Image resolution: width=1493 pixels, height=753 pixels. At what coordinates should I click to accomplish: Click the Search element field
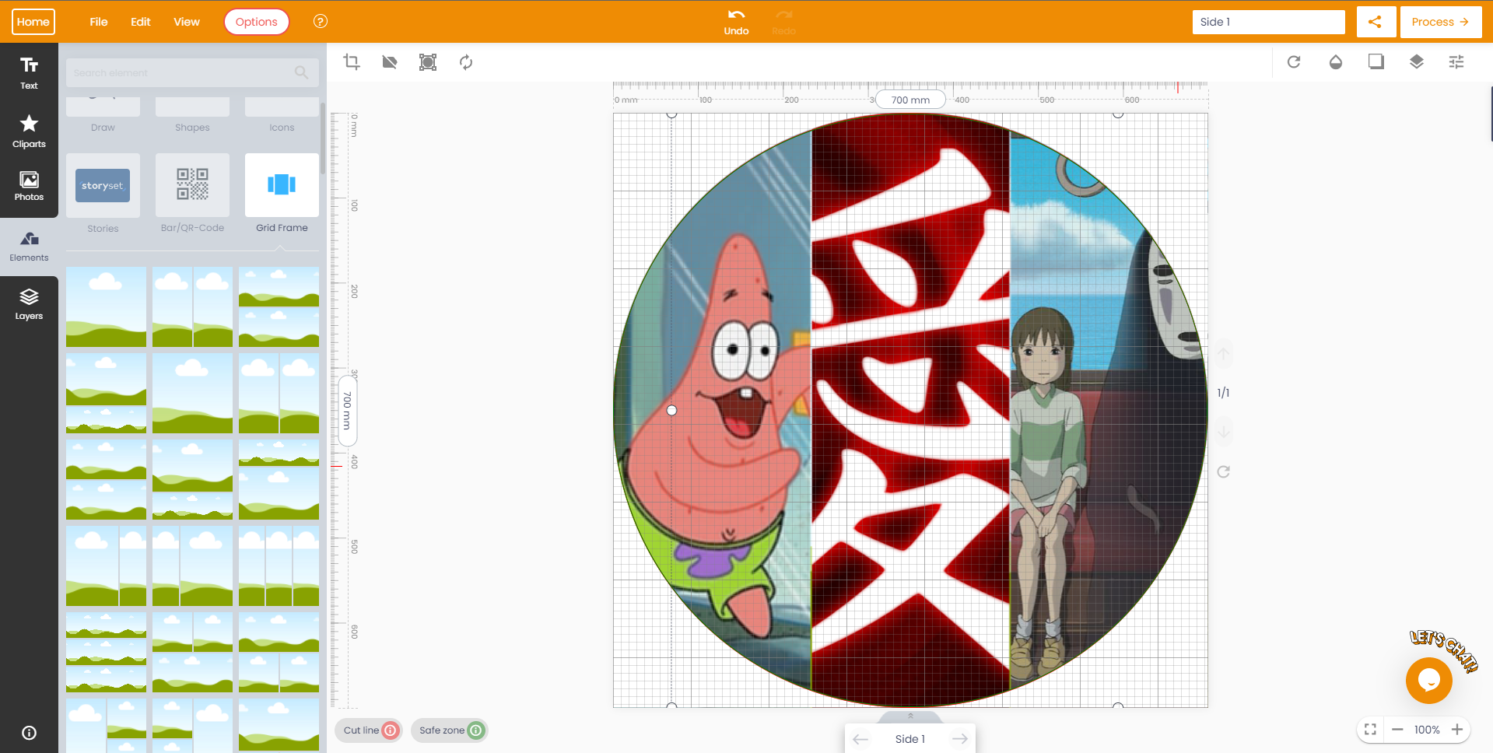pos(193,72)
